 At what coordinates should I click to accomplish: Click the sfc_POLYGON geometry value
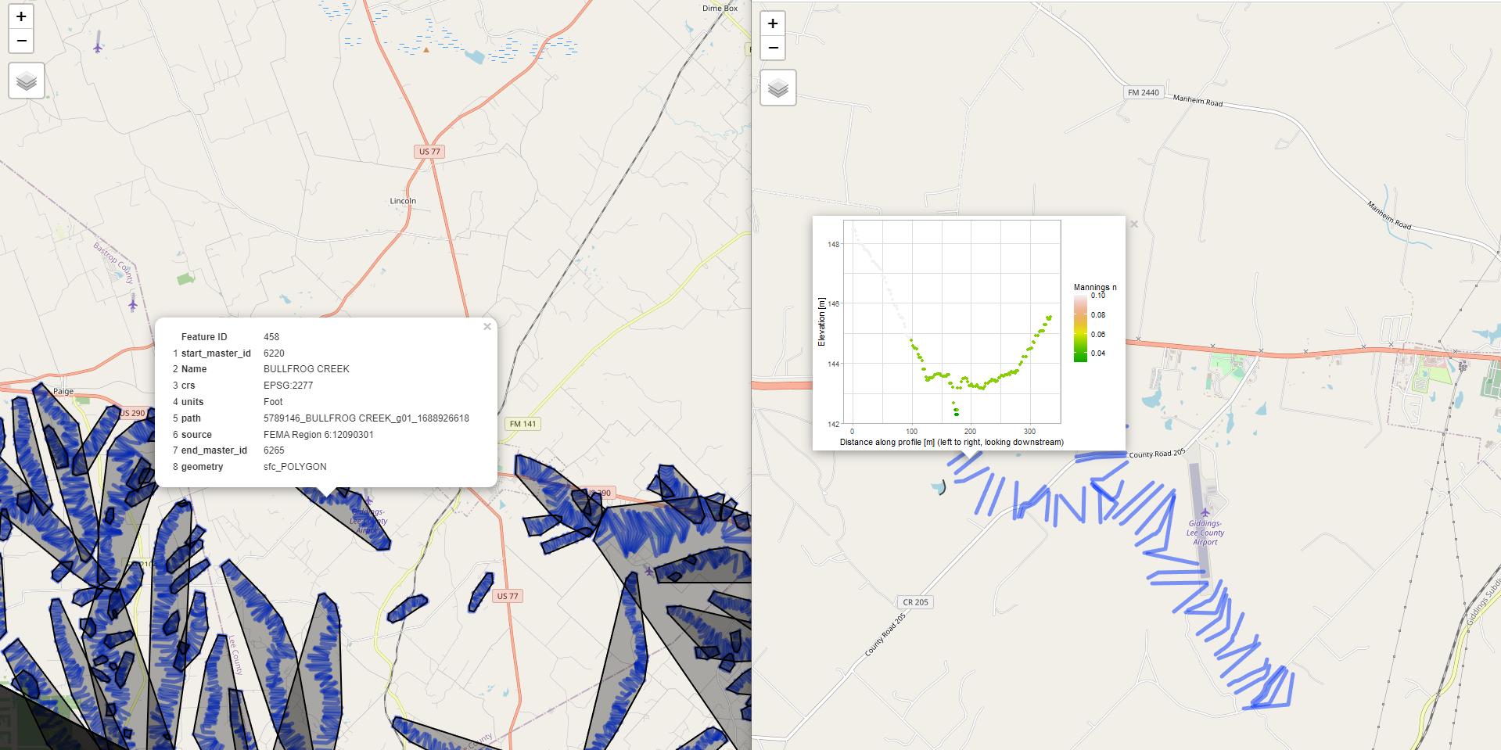pyautogui.click(x=295, y=467)
